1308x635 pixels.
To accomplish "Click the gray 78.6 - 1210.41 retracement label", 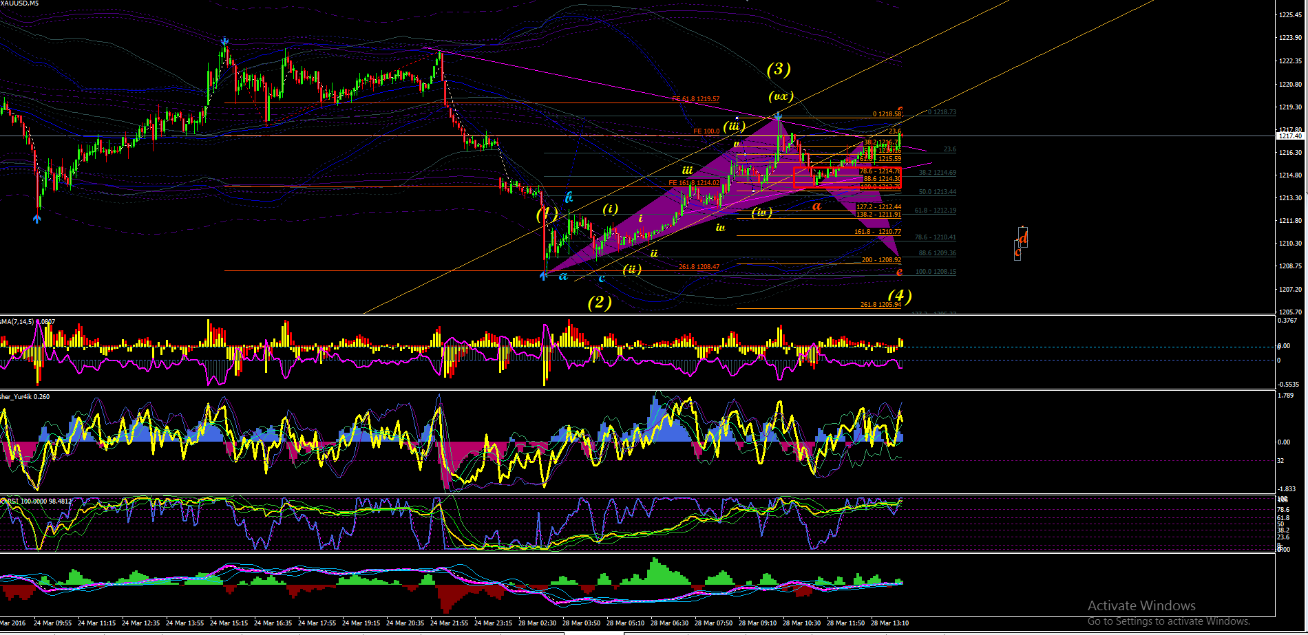I will [935, 237].
